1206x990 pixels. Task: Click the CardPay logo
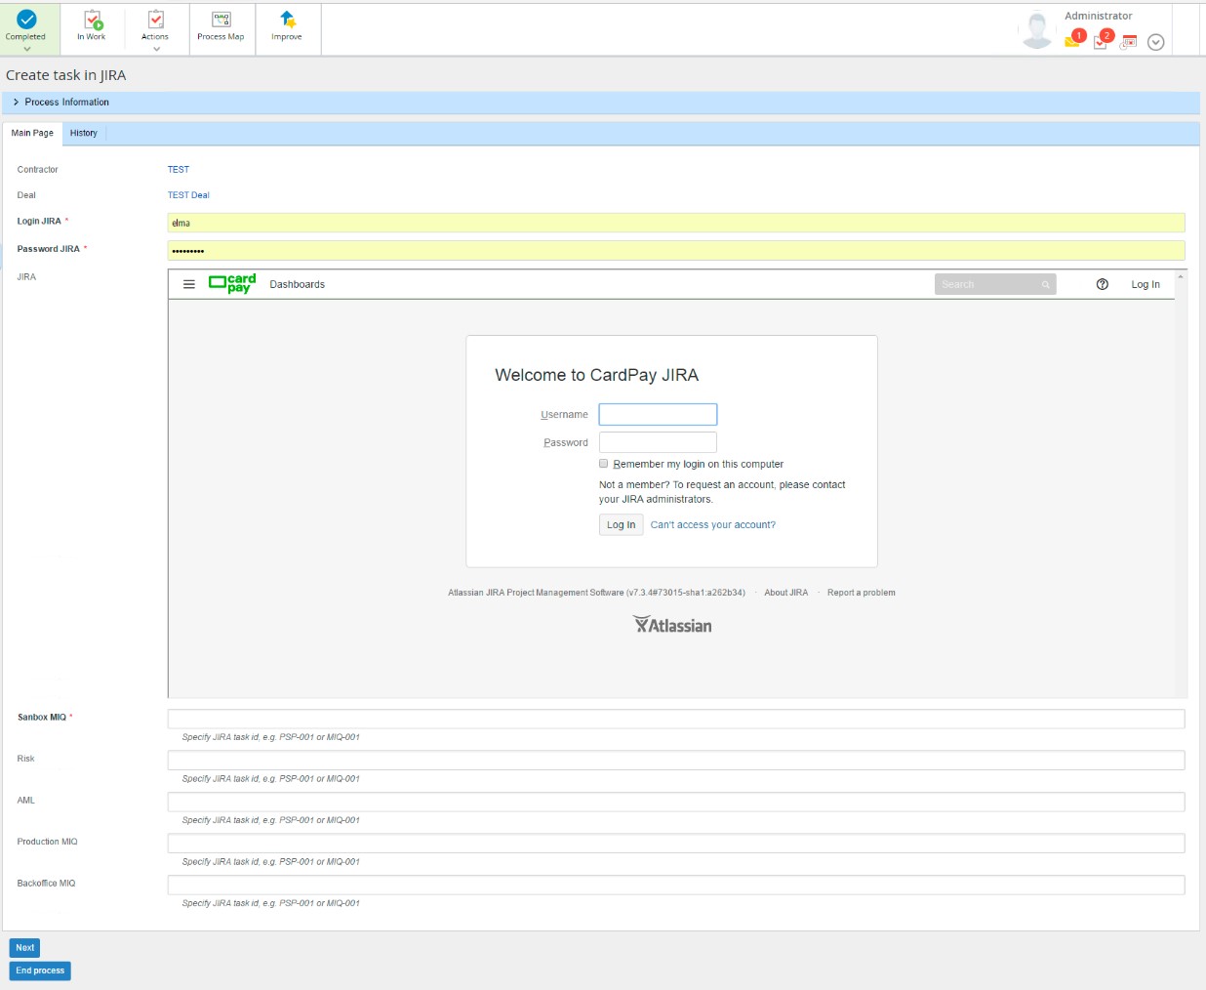[232, 283]
